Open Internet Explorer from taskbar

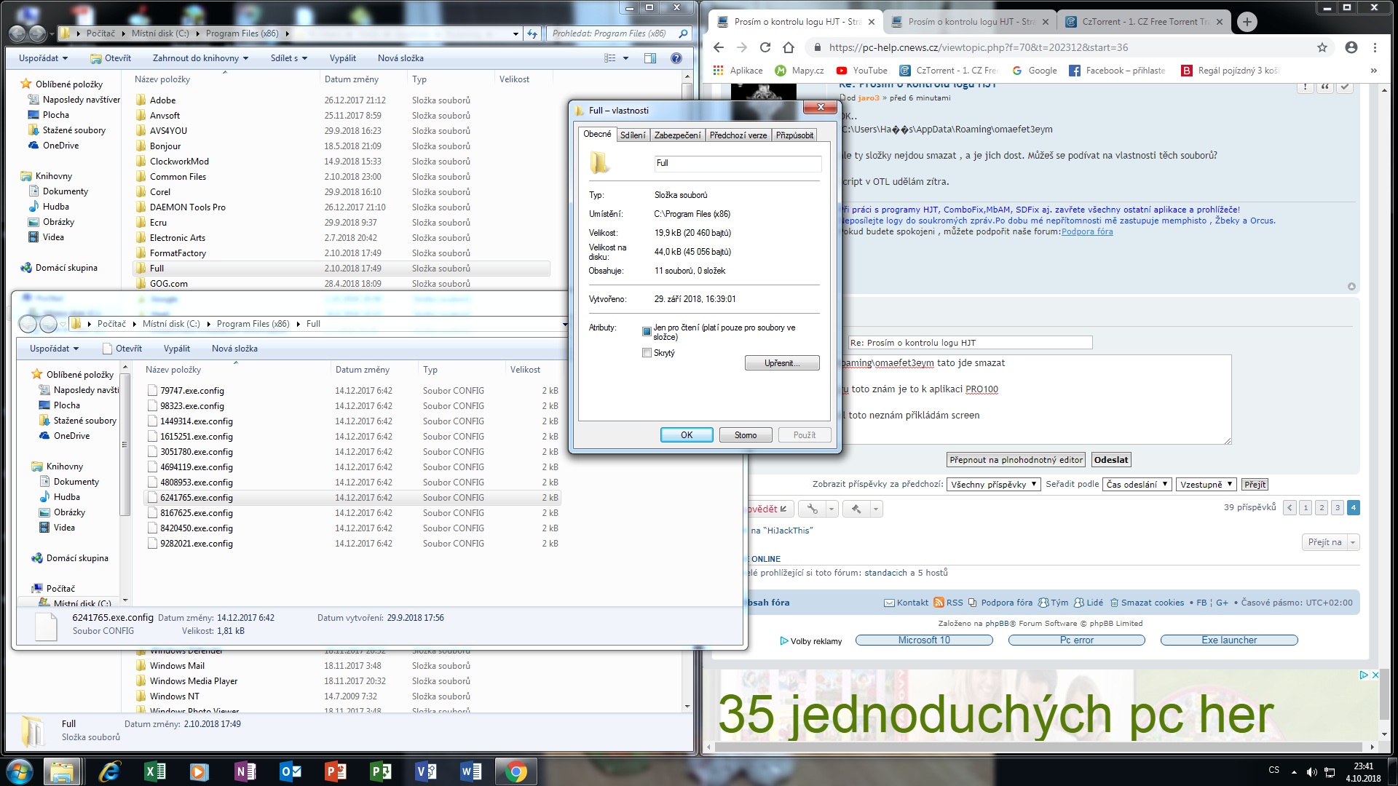pyautogui.click(x=109, y=771)
